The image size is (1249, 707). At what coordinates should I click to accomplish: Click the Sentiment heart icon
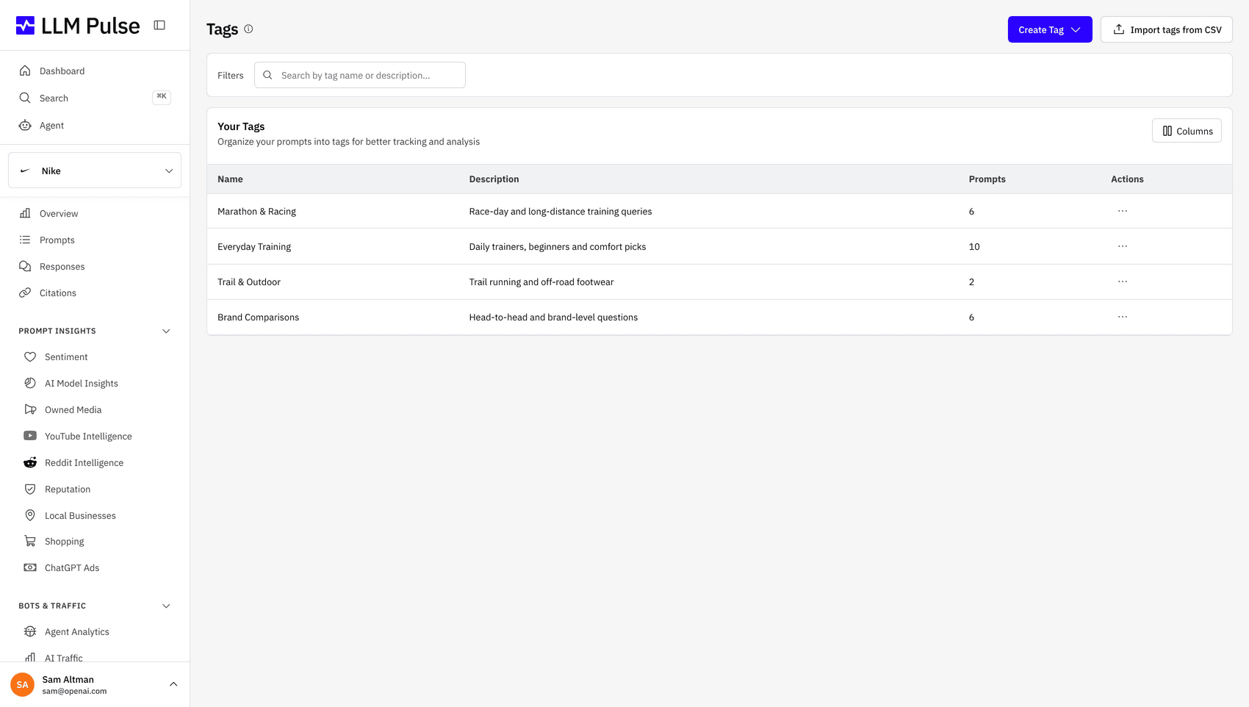[x=30, y=356]
